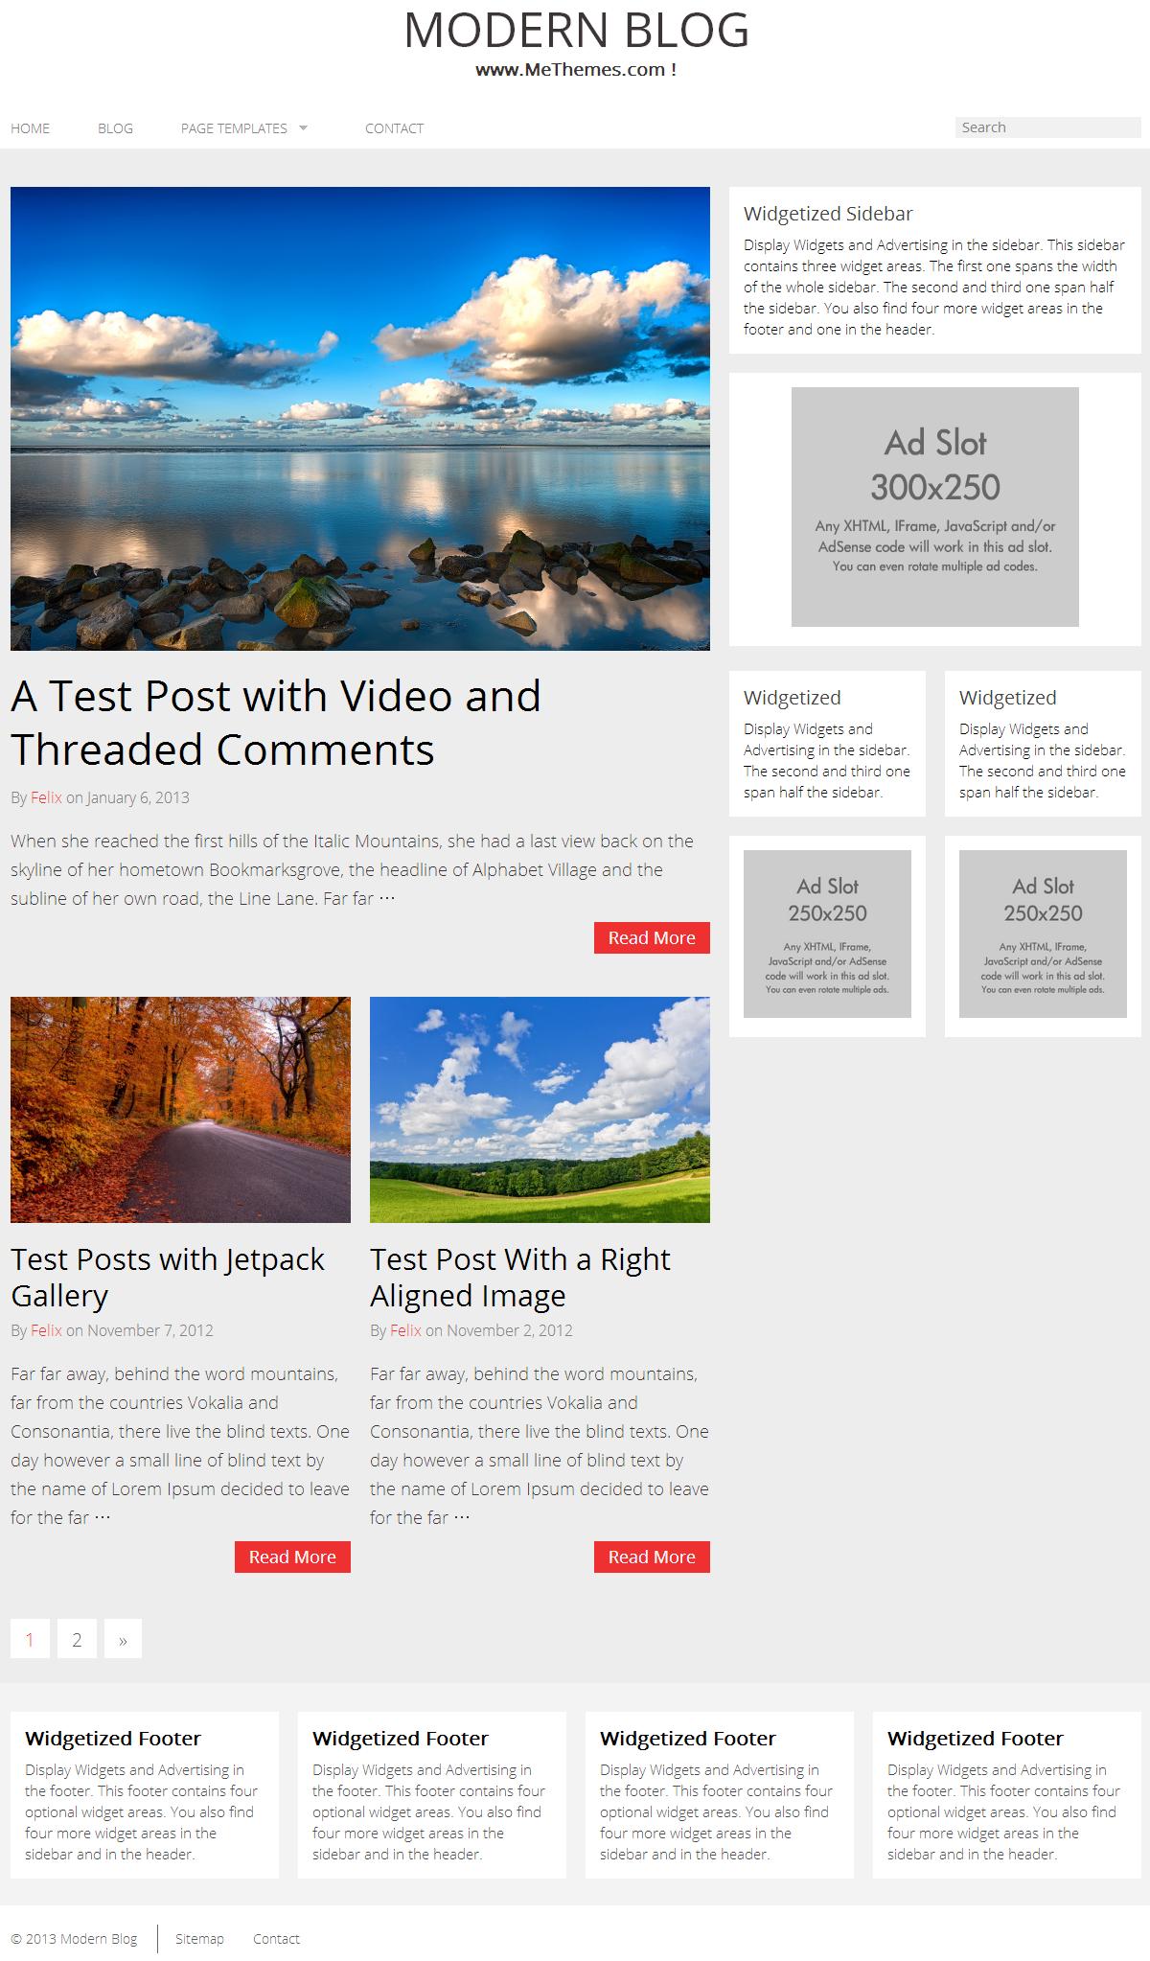Click the next page » arrow
Image resolution: width=1150 pixels, height=1961 pixels.
[x=123, y=1639]
